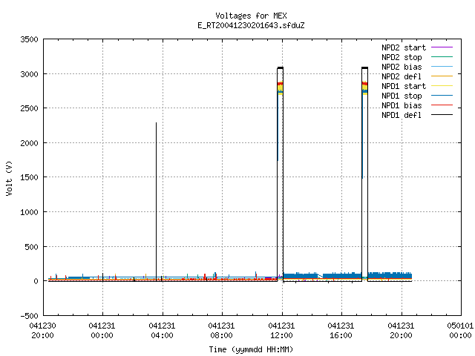Click the x-axis tick label 041230 20:00
Image resolution: width=475 pixels, height=356 pixels.
[42, 331]
